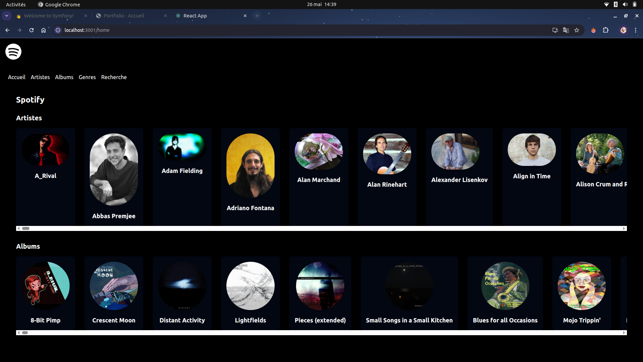Click the Spotify logo icon
The image size is (643, 362).
click(x=13, y=52)
